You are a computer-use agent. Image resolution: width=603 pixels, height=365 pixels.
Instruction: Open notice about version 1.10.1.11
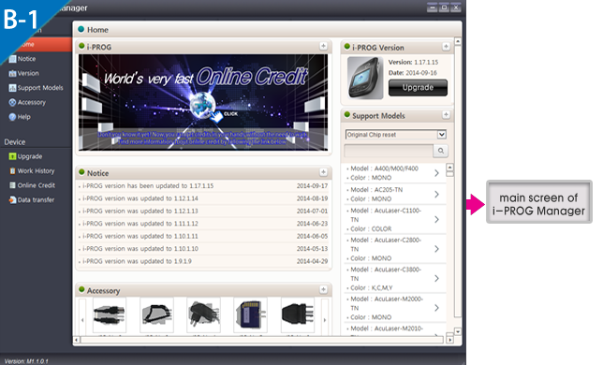[x=203, y=236]
